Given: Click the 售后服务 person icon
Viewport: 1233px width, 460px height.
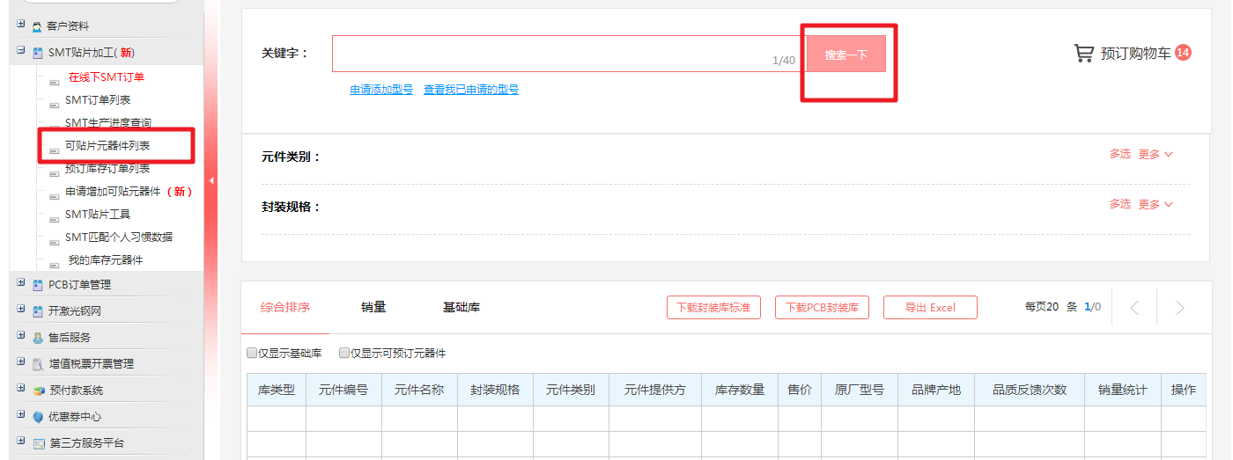Looking at the screenshot, I should point(38,338).
